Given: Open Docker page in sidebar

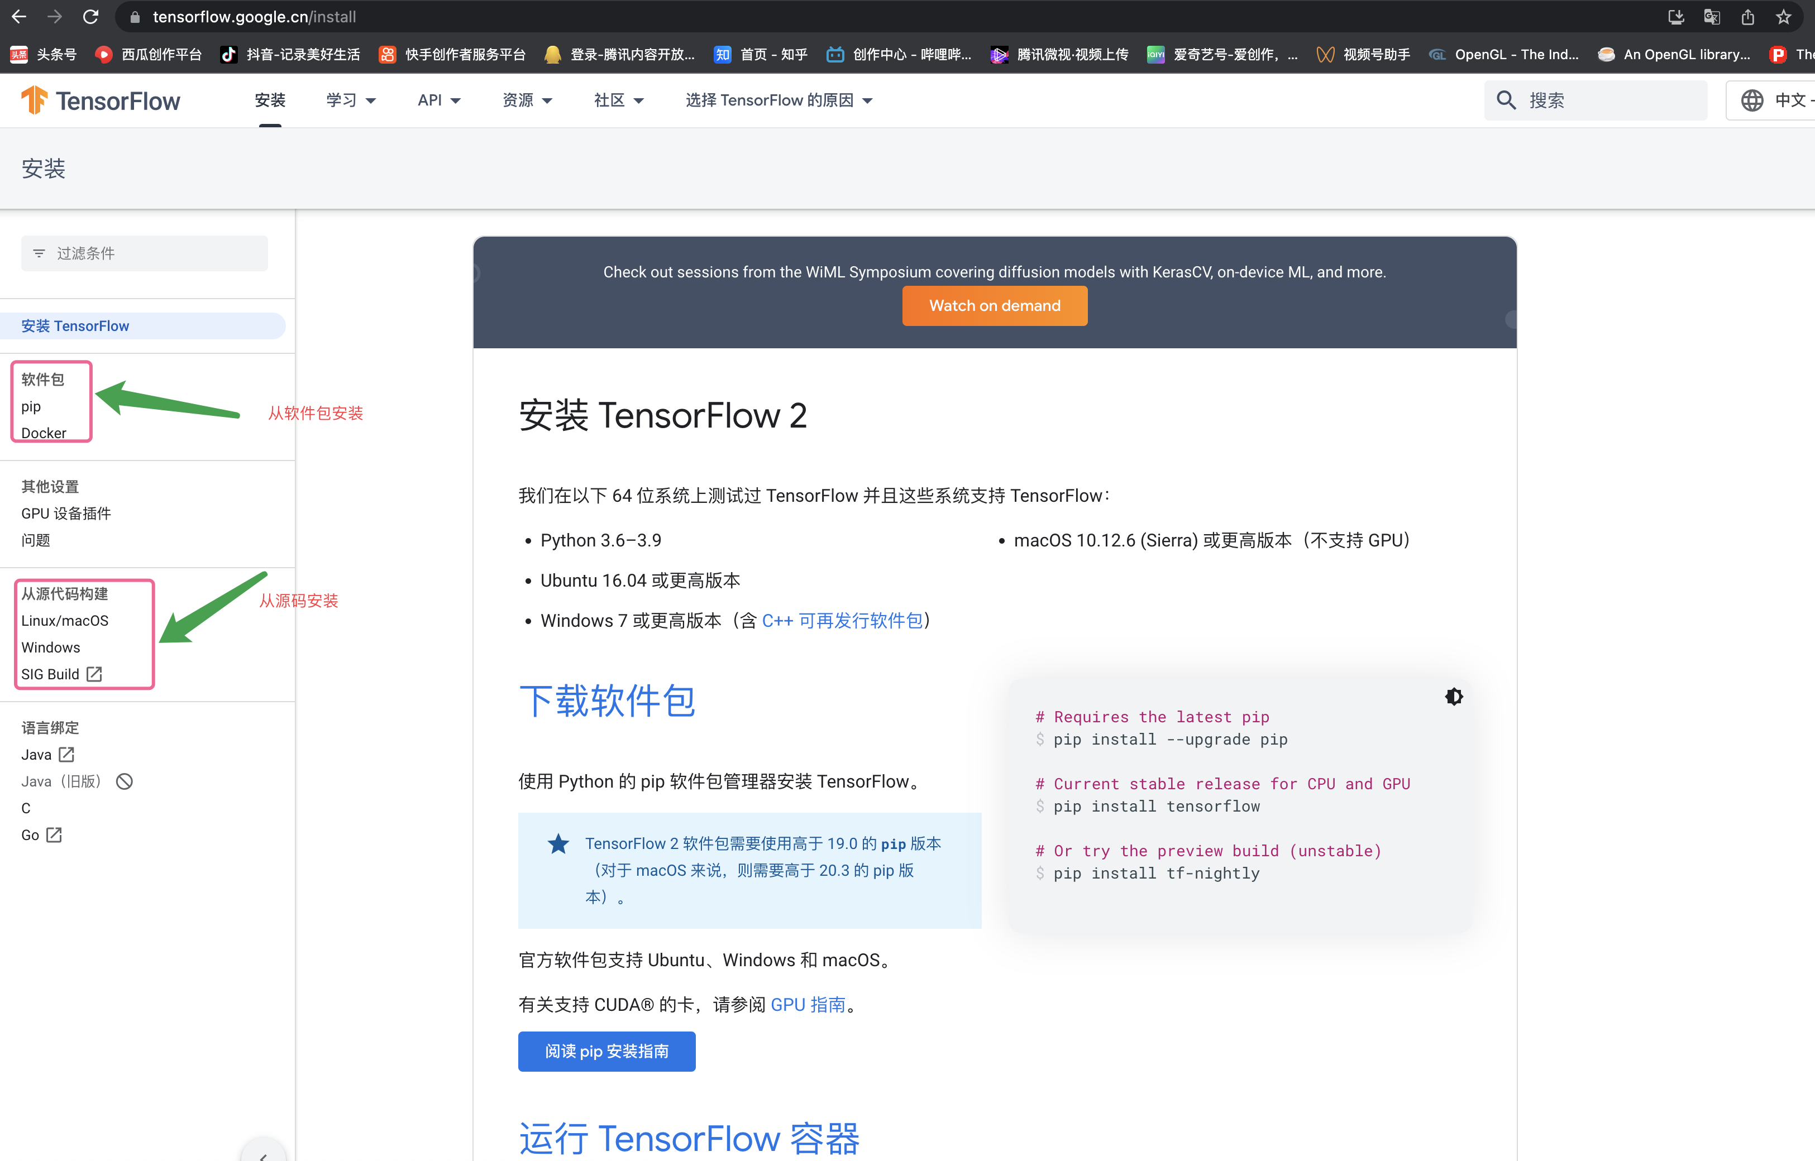Looking at the screenshot, I should [44, 434].
